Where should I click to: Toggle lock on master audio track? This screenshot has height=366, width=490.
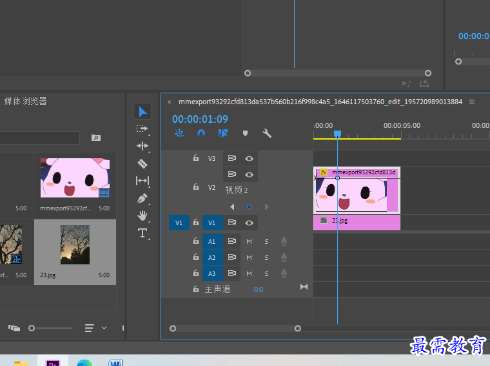(196, 289)
